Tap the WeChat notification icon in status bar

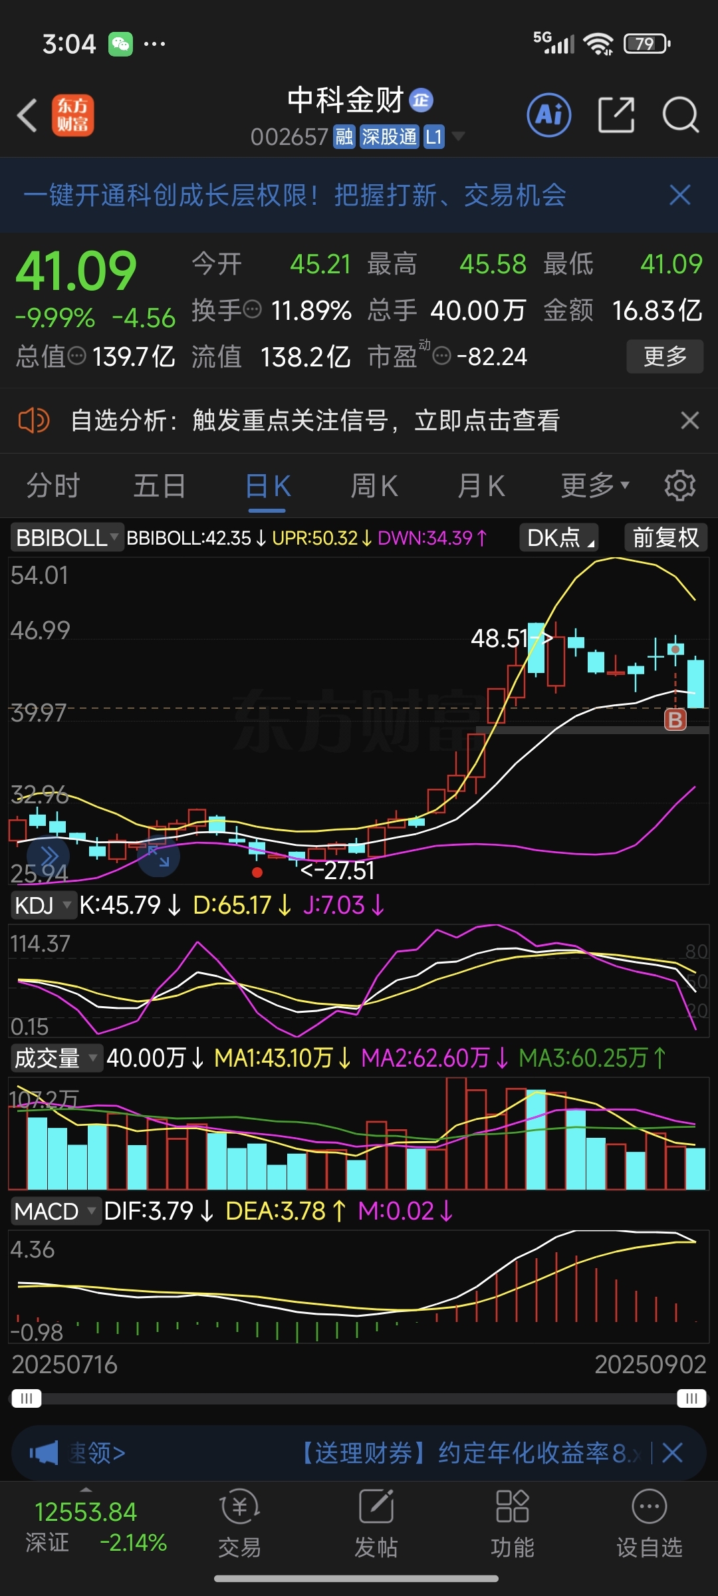coord(120,44)
